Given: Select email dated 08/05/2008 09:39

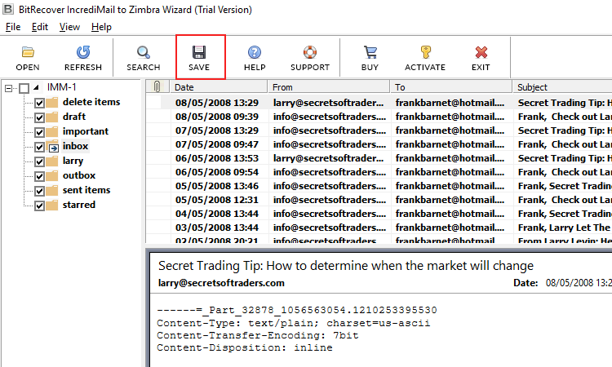Looking at the screenshot, I should click(x=379, y=117).
